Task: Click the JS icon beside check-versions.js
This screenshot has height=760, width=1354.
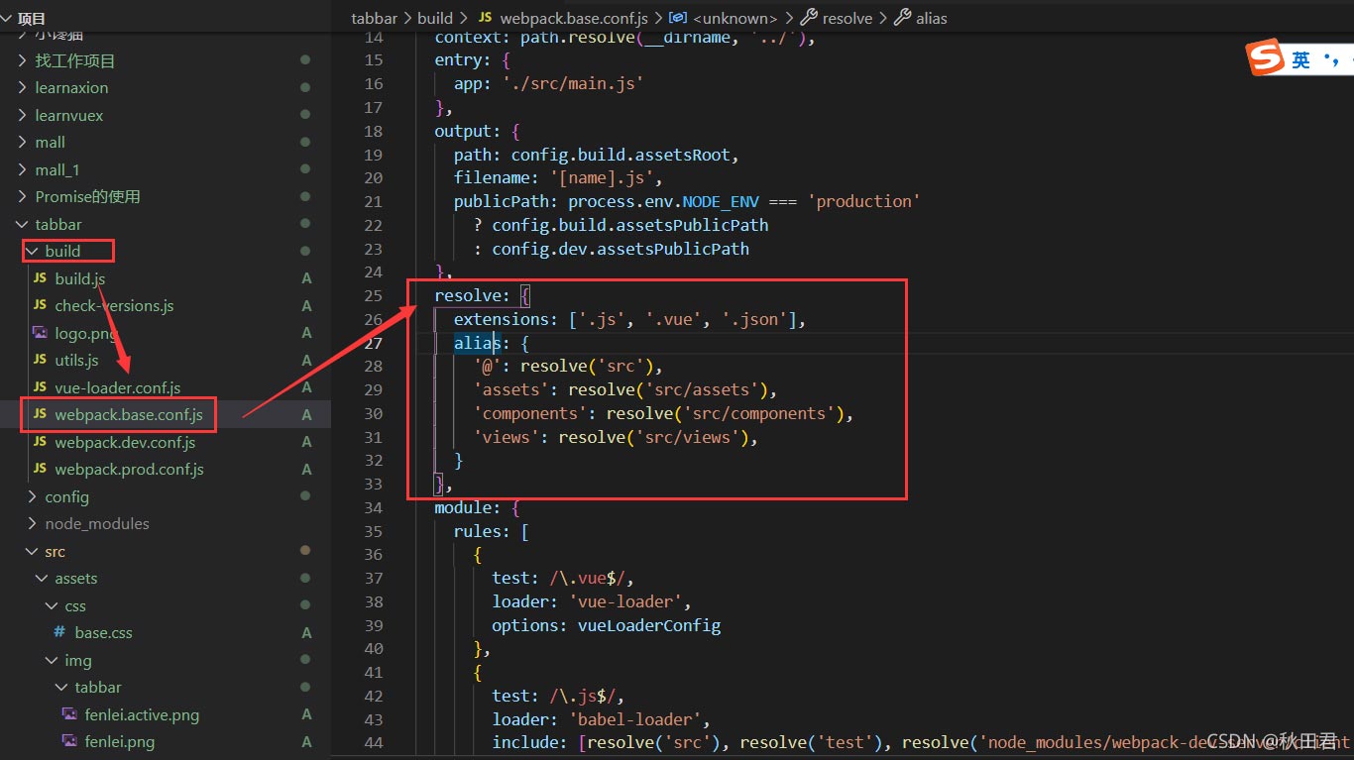Action: (x=40, y=305)
